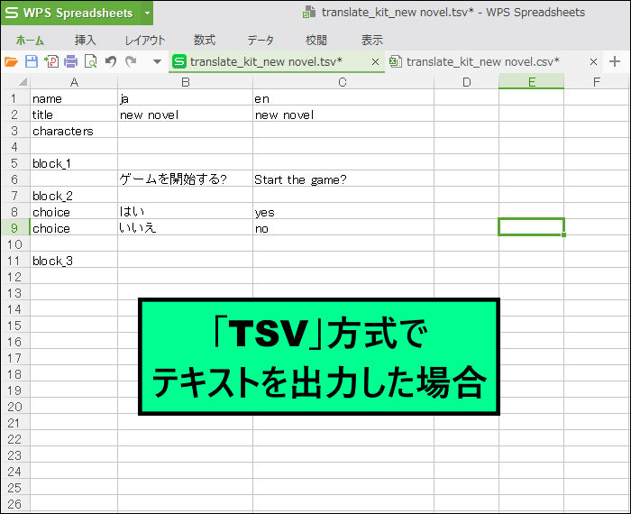Undo the last action
The height and width of the screenshot is (514, 631).
[x=111, y=61]
